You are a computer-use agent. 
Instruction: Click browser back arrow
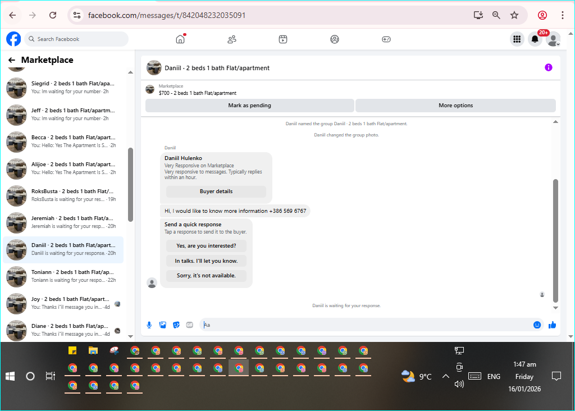(x=12, y=15)
